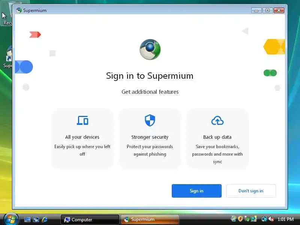
Task: Click the green checkmark tray icon
Action: (247, 219)
